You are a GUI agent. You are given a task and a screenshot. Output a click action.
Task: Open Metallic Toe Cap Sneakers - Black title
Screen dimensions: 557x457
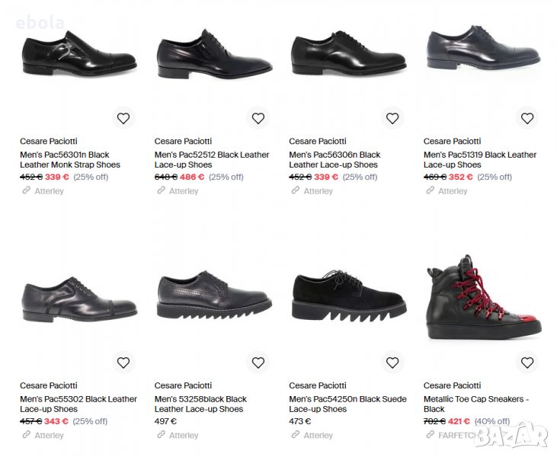(x=475, y=404)
